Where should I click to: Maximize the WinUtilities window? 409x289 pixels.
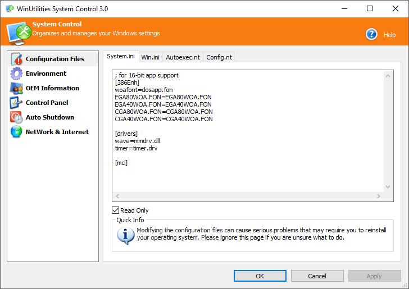pyautogui.click(x=370, y=8)
